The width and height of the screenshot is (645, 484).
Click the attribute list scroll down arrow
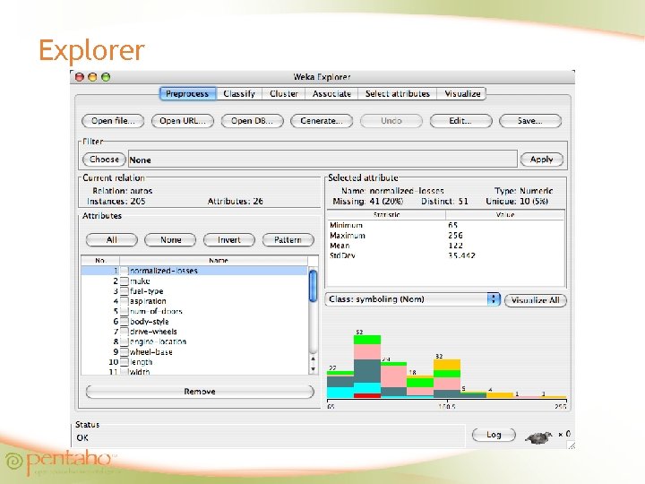[313, 369]
